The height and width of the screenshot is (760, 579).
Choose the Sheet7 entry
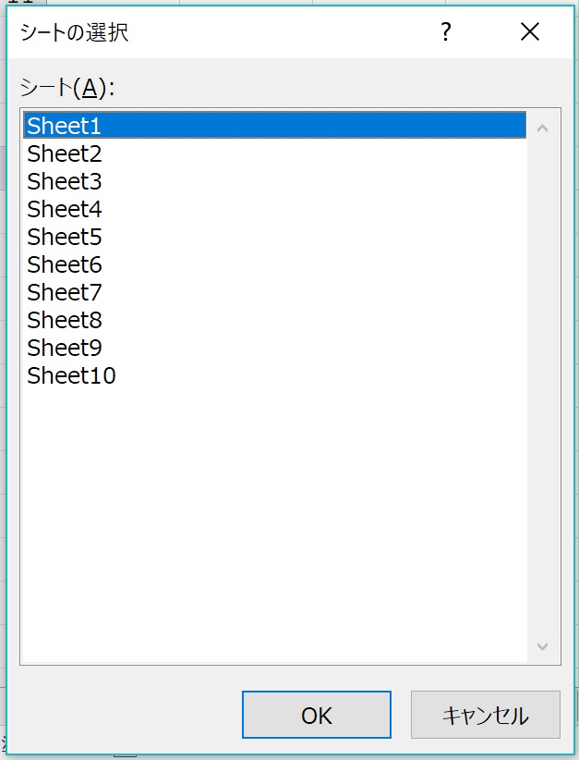tap(64, 292)
